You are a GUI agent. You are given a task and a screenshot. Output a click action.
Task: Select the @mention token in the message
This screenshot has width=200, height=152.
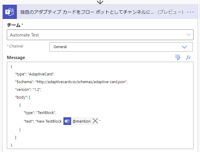(81, 121)
